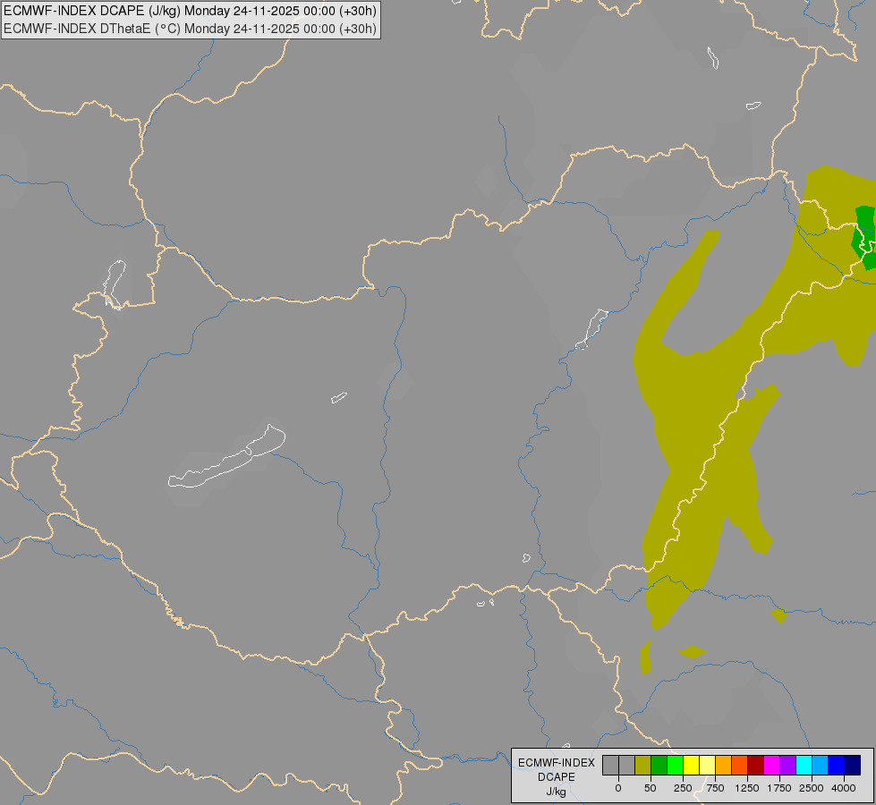Click the J/kg unit label in legend
The width and height of the screenshot is (876, 805).
tap(556, 792)
